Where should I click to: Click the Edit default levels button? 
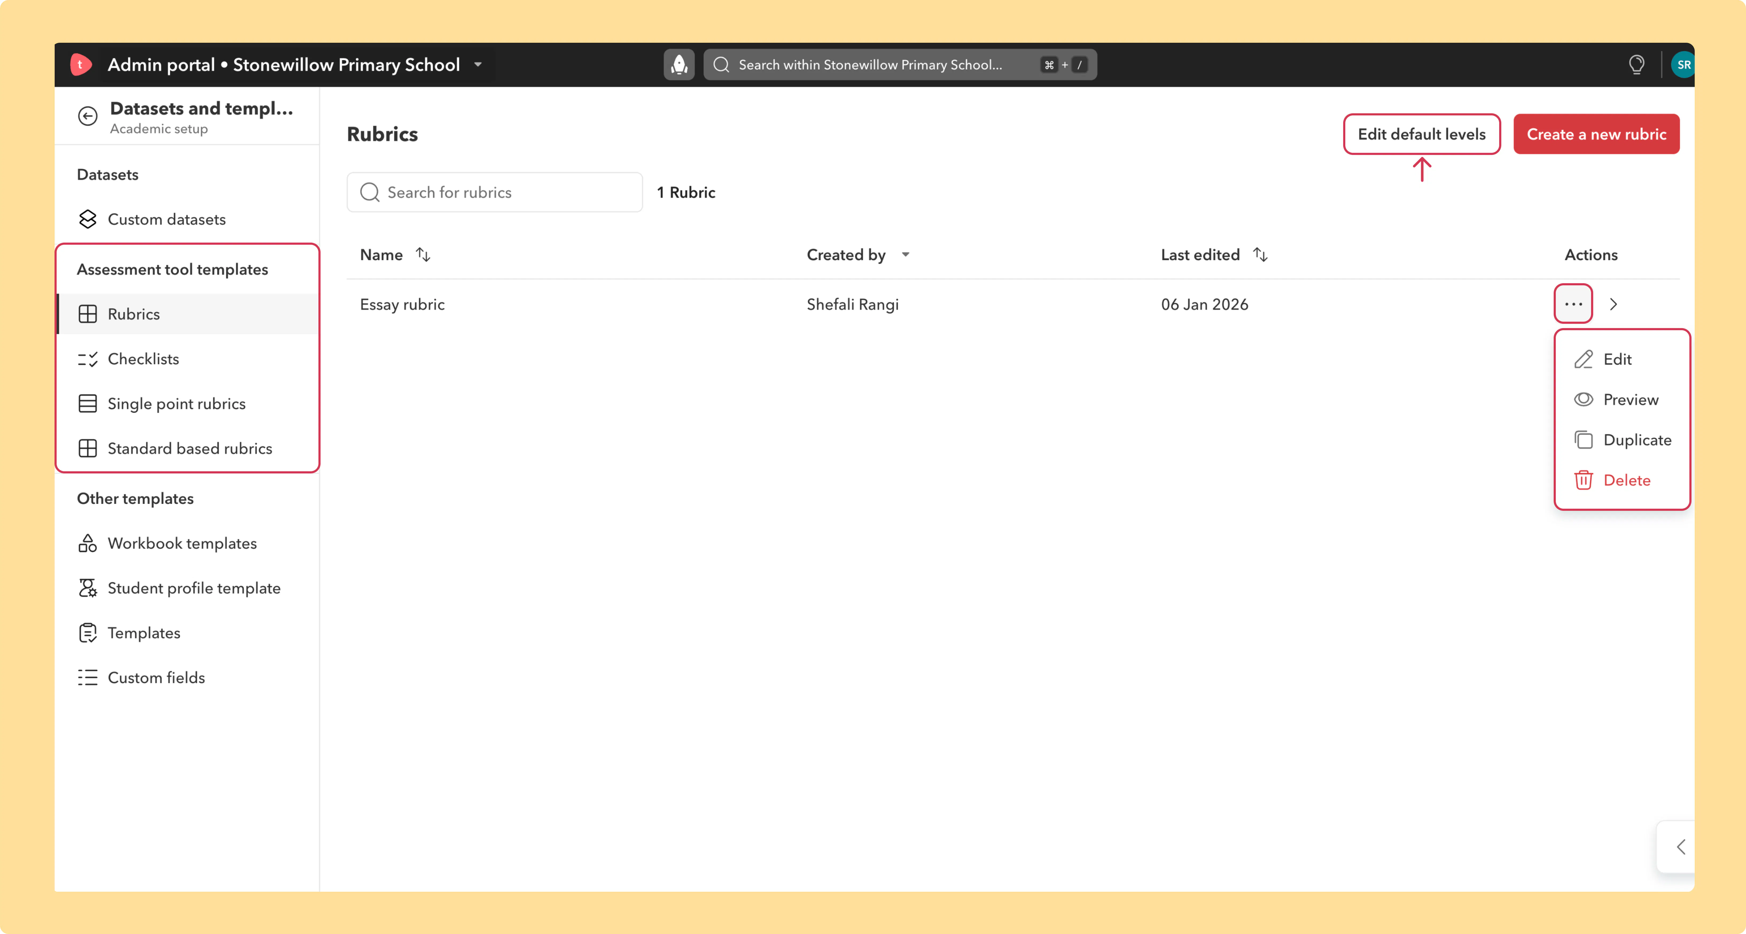[1421, 134]
